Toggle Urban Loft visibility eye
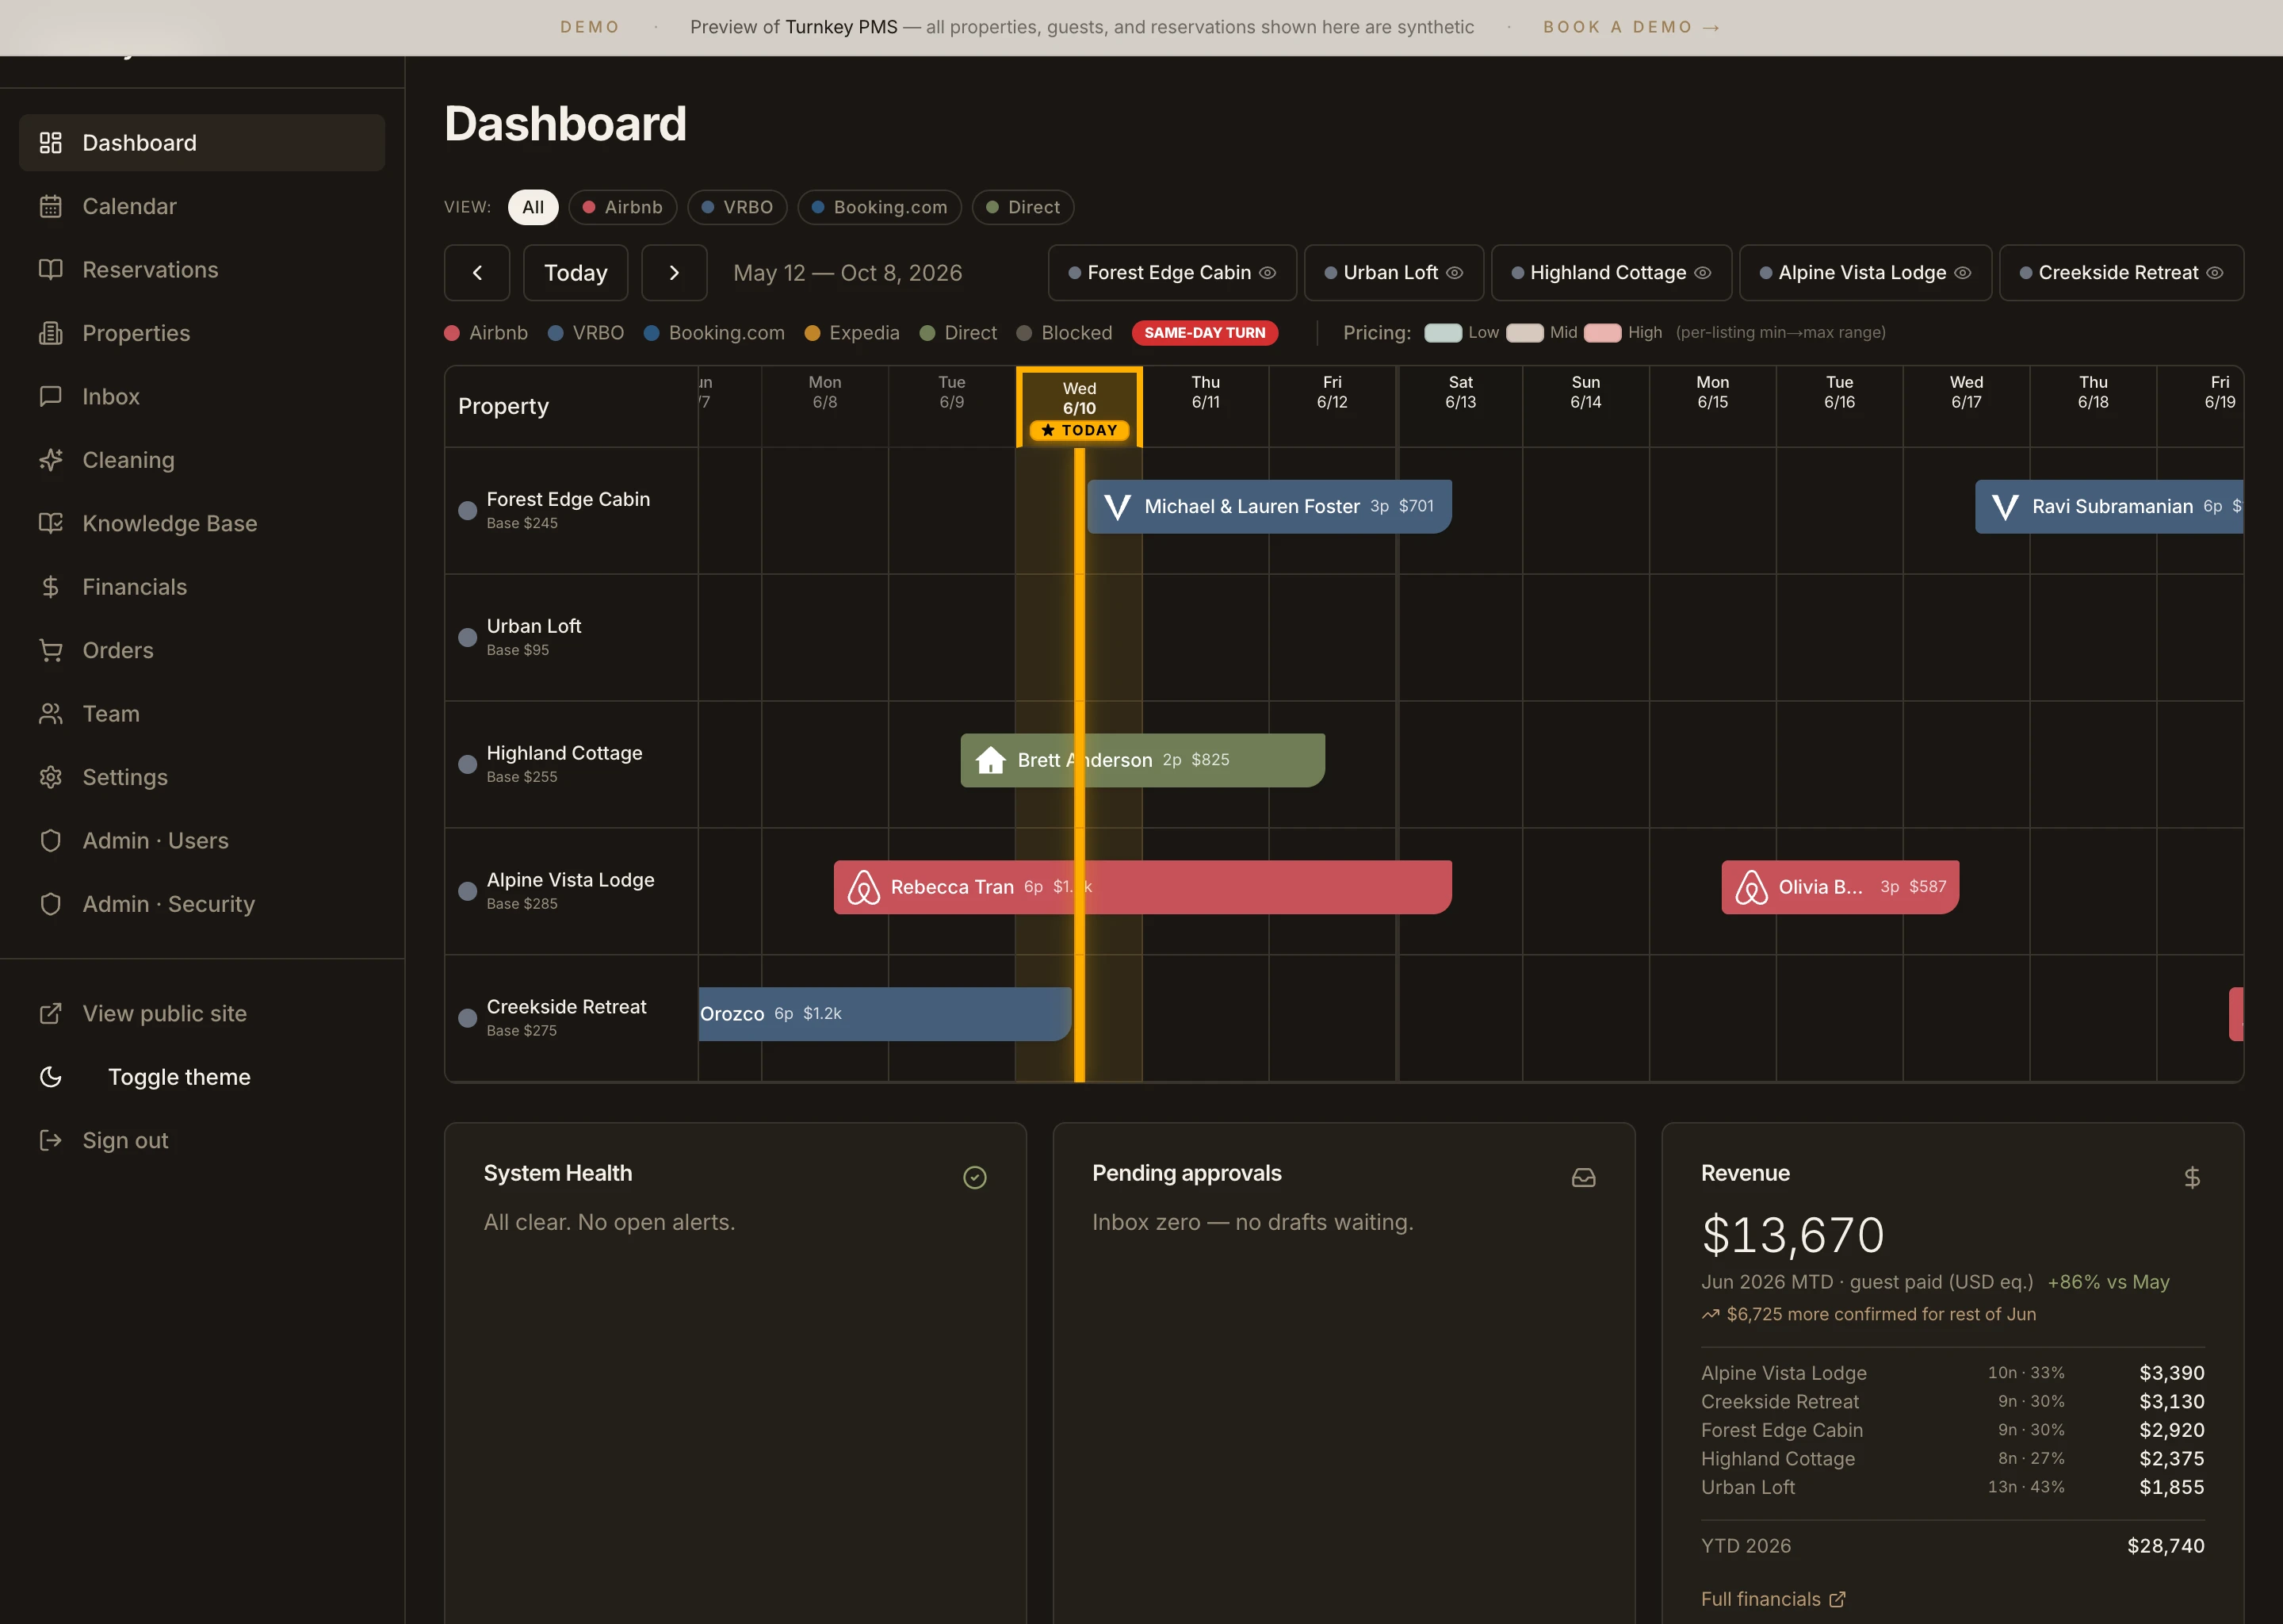Viewport: 2283px width, 1624px height. (x=1455, y=273)
